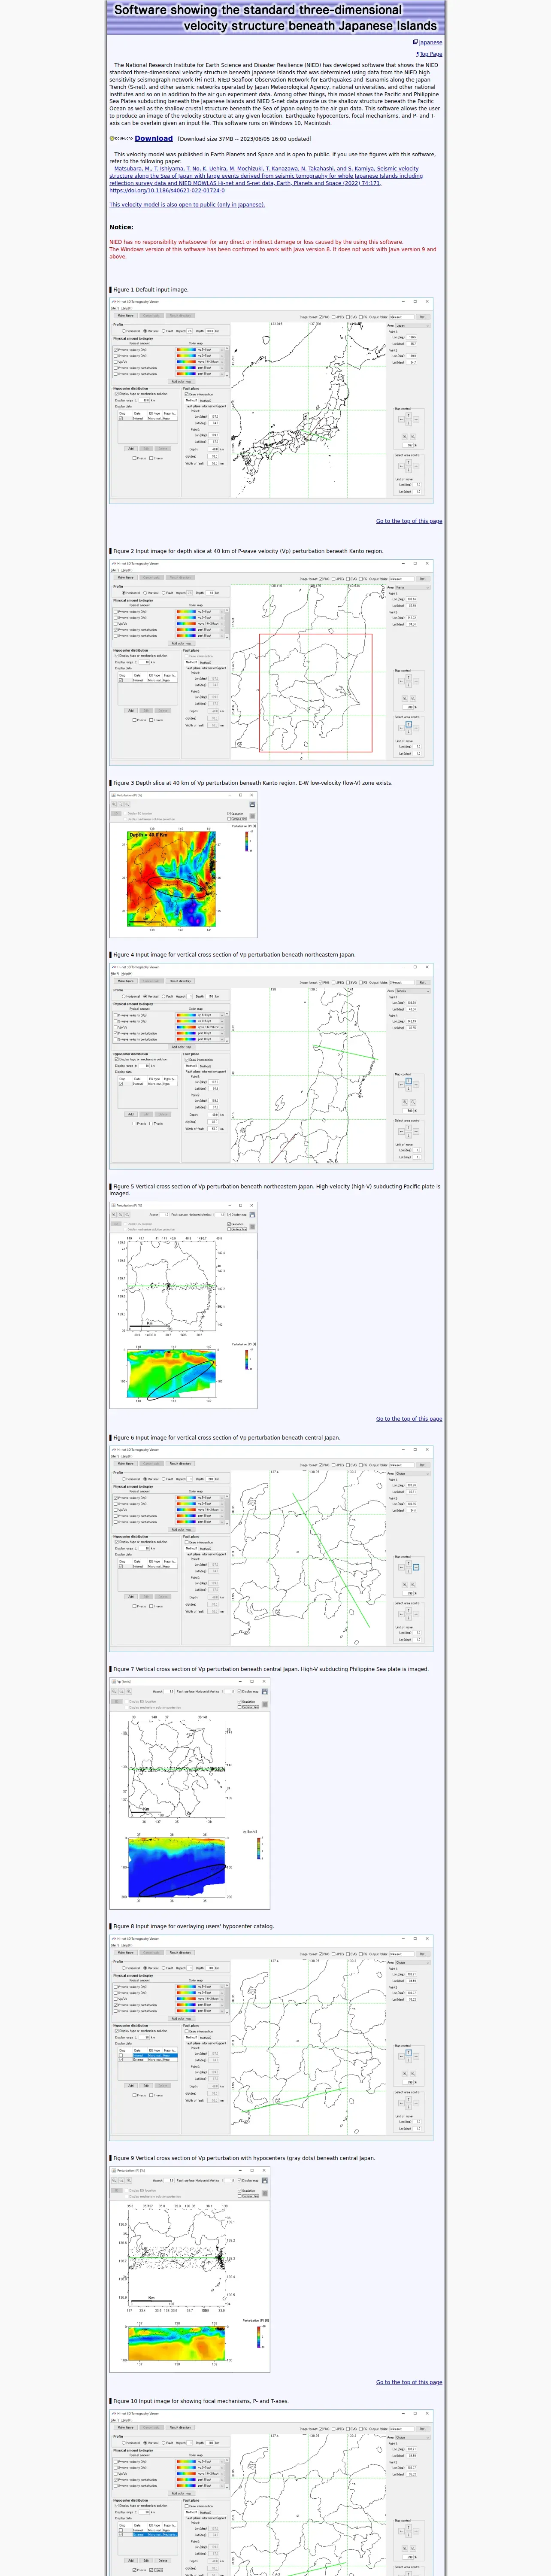Toggle Draw intersection checkbox in Figure 1
Viewport: 551px width, 2576px height.
(x=187, y=394)
